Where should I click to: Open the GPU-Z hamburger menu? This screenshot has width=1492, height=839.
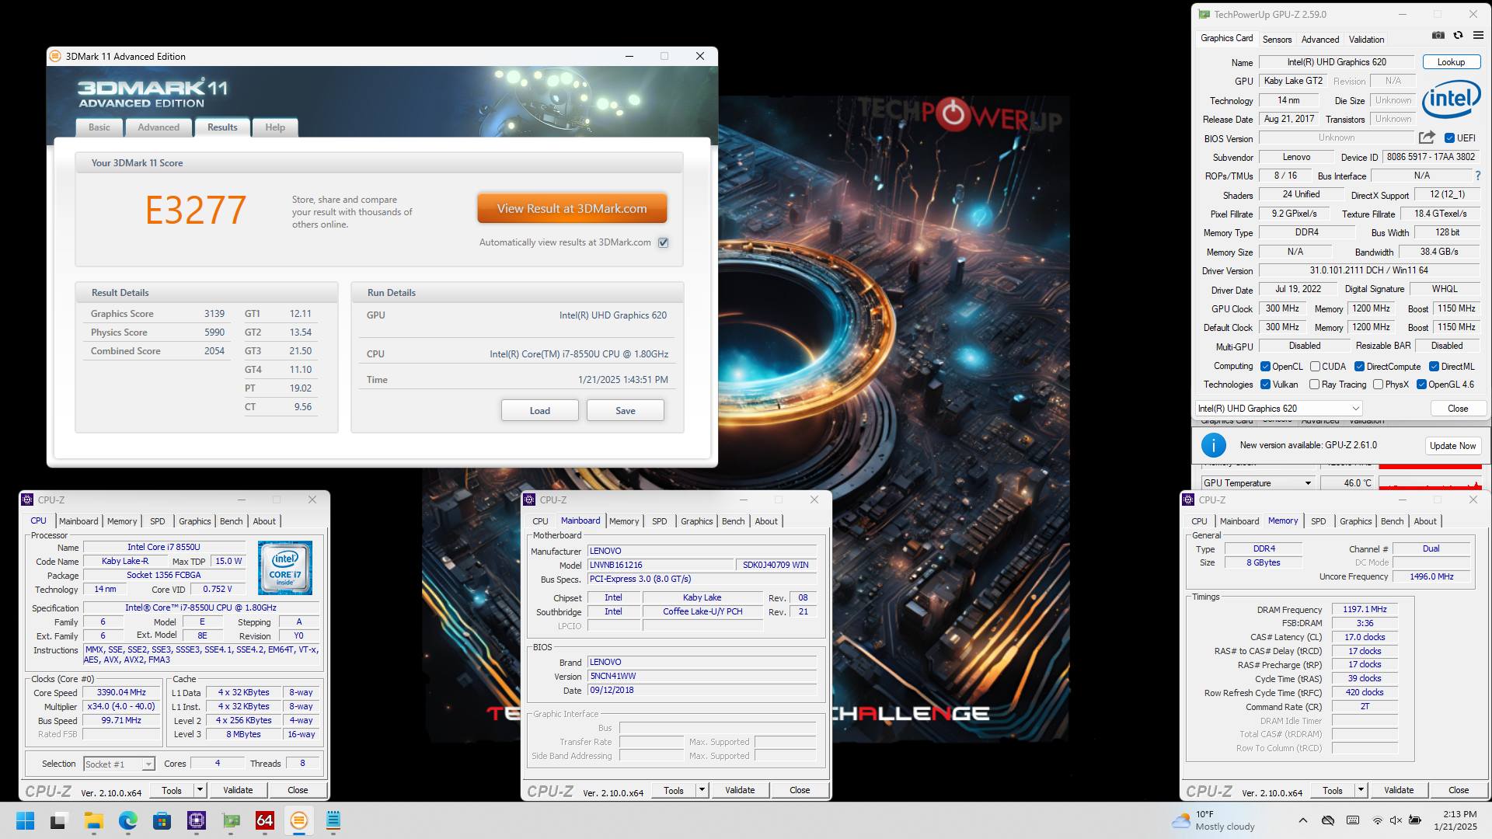point(1478,35)
